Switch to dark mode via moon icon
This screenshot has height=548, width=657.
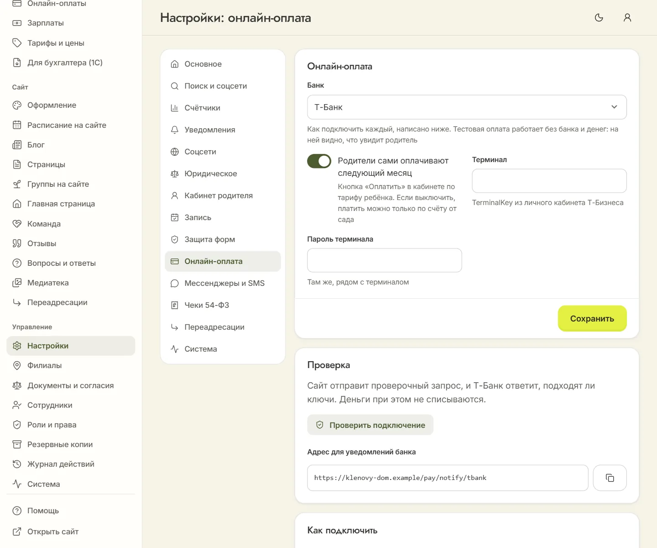point(599,18)
